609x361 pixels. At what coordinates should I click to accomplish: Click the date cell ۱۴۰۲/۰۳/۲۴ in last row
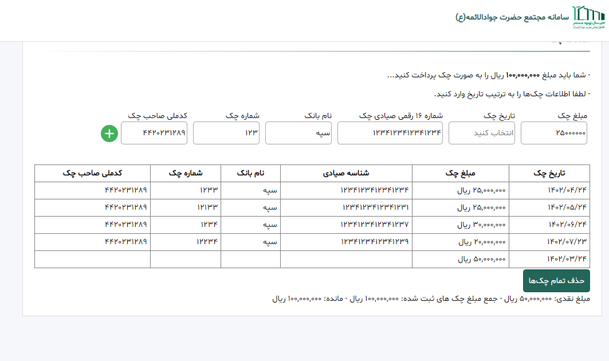coord(567,259)
